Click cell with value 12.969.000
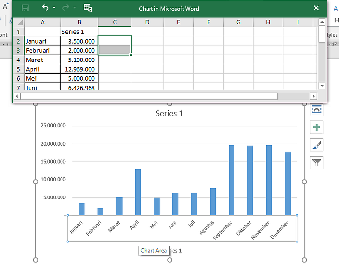Viewport: 339px width, 271px height. pyautogui.click(x=79, y=69)
